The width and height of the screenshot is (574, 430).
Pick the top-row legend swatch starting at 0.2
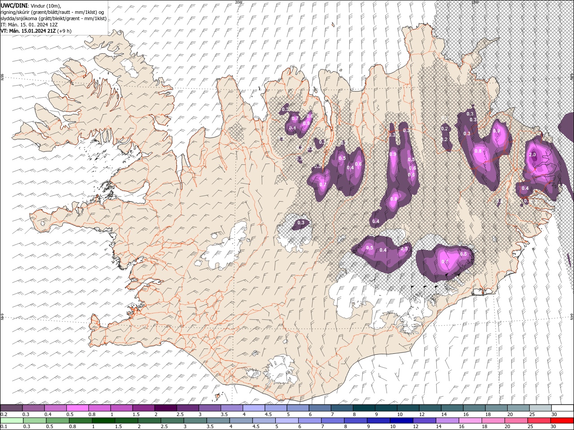point(11,408)
